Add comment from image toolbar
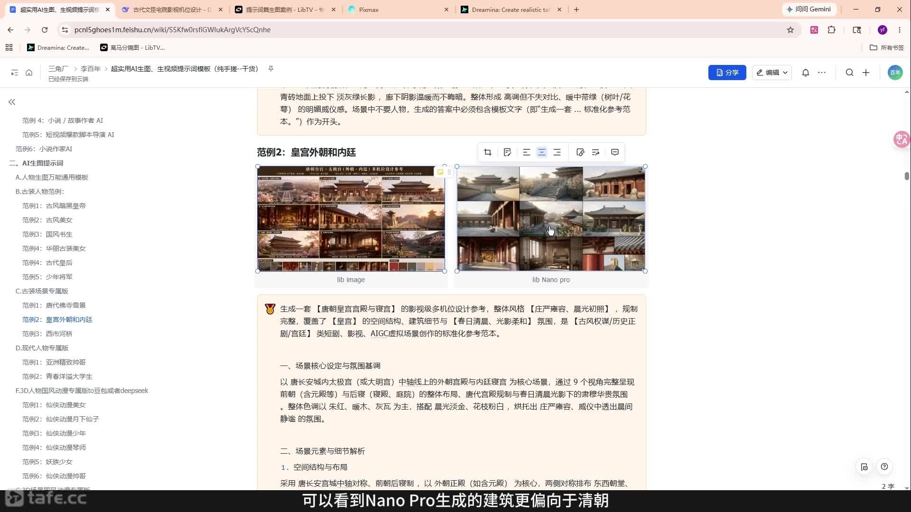 615,152
